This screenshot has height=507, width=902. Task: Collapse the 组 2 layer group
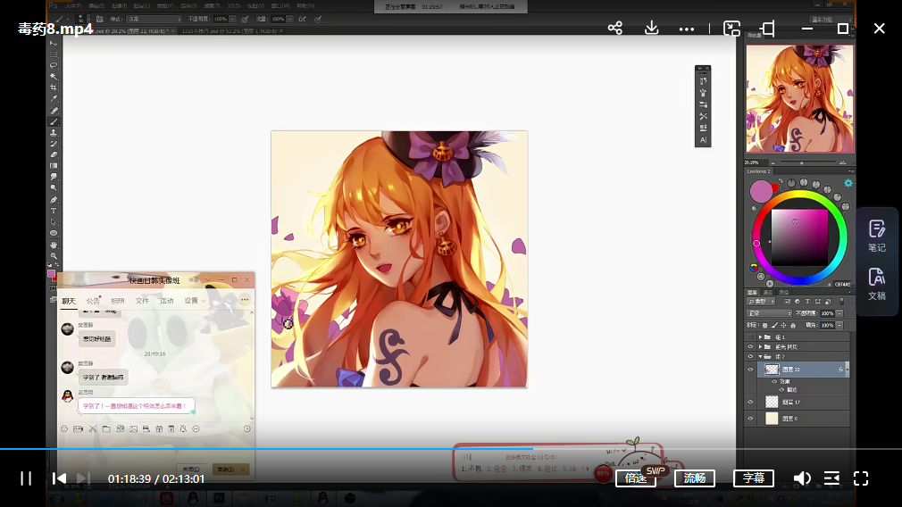(x=760, y=356)
